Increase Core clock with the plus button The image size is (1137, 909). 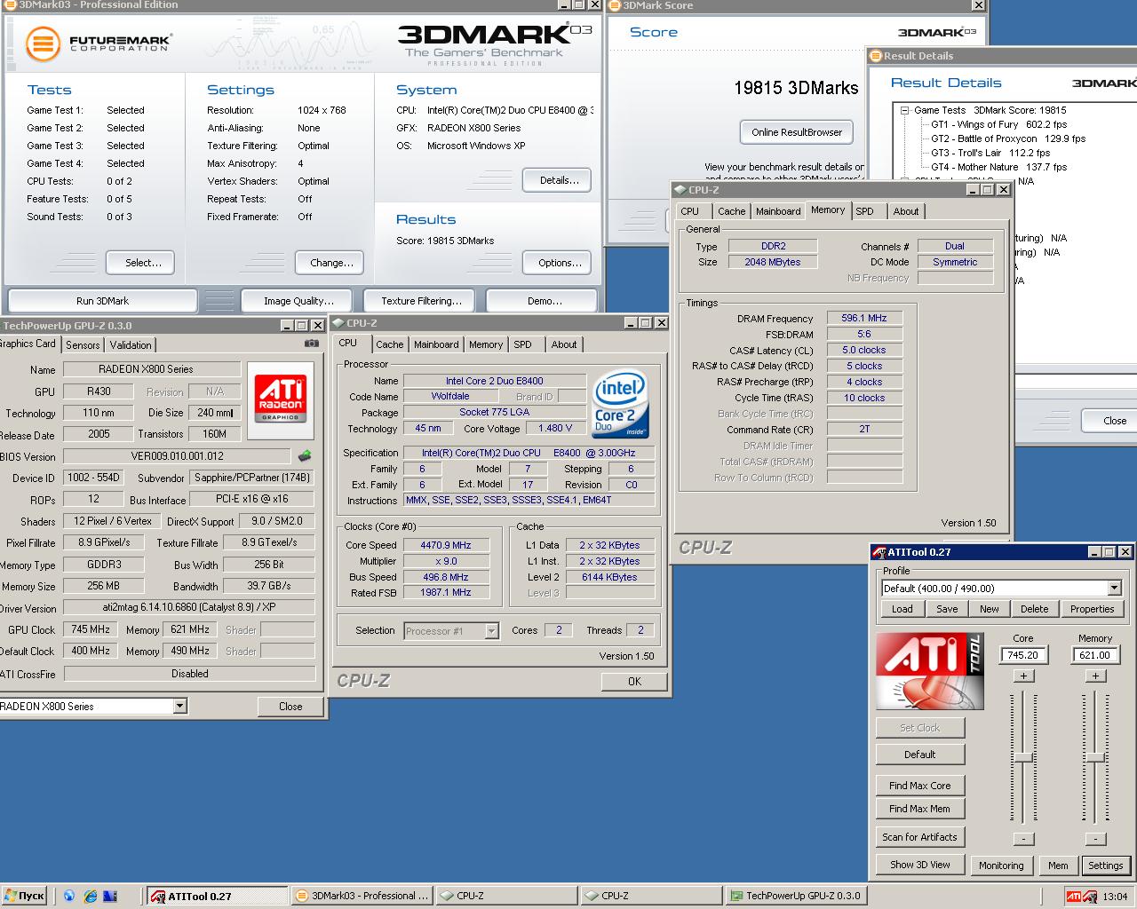tap(1023, 676)
